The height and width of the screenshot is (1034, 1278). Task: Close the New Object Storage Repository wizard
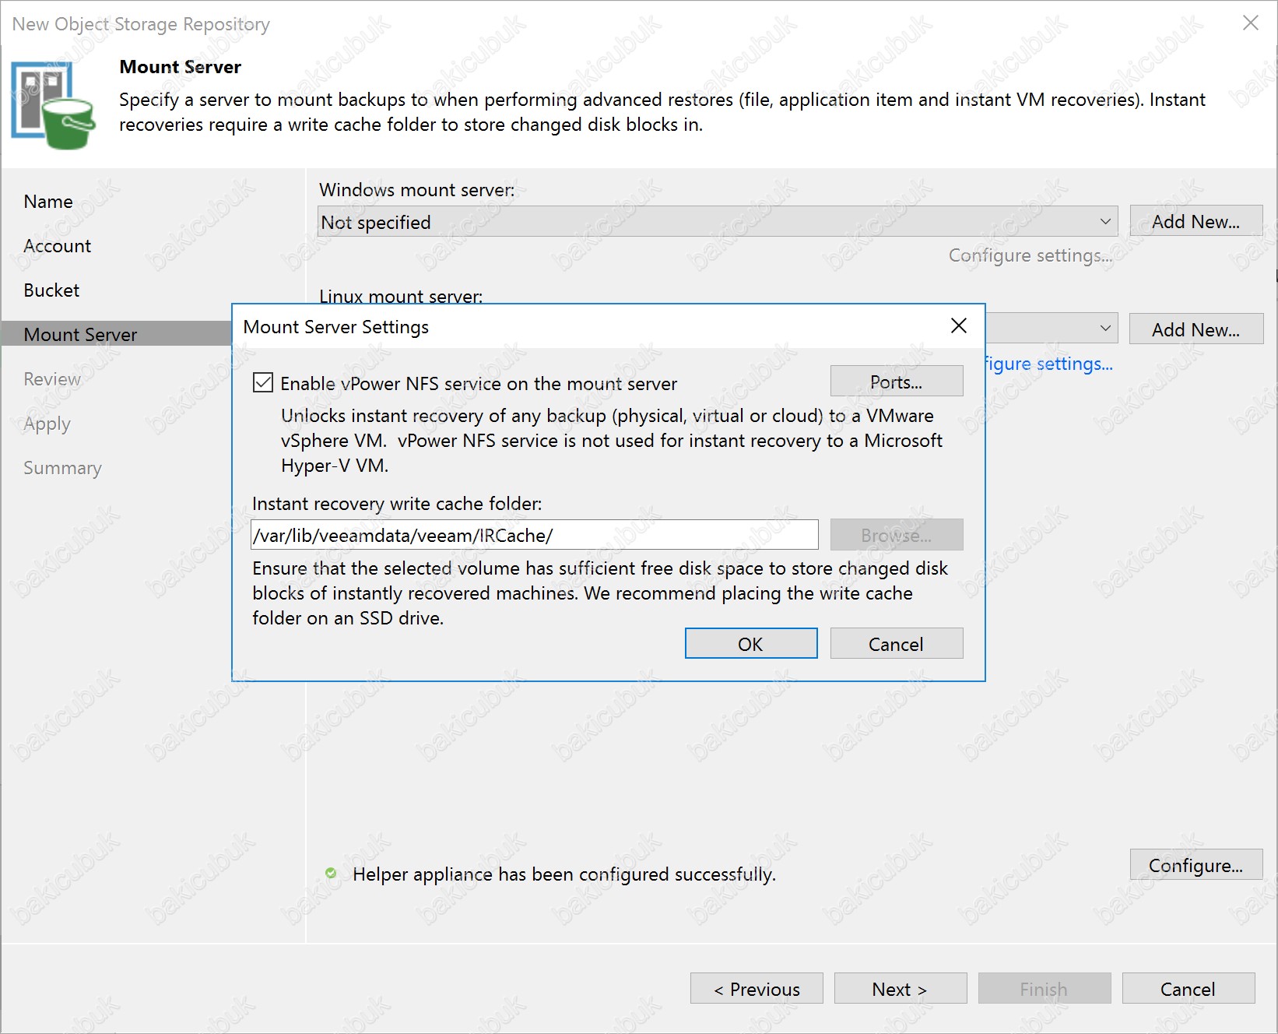[x=1250, y=23]
